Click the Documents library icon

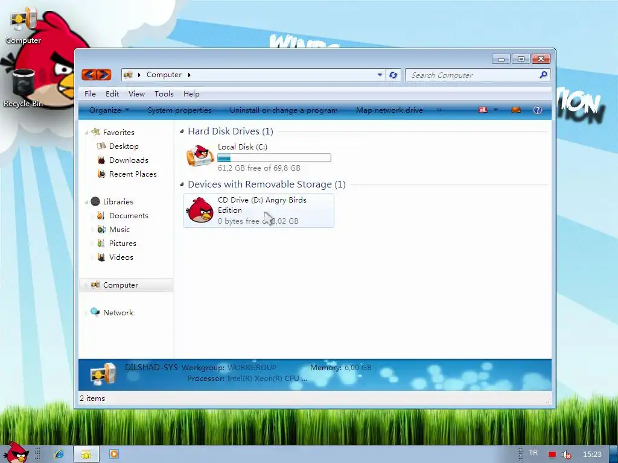[x=101, y=216]
